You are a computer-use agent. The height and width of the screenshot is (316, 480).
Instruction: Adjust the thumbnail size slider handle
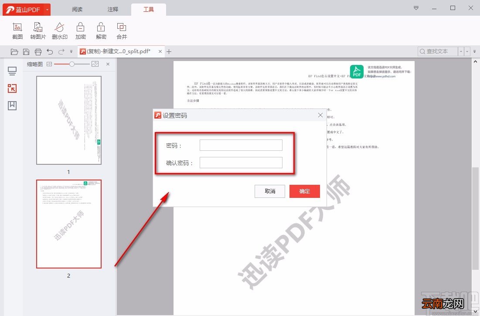coord(71,64)
